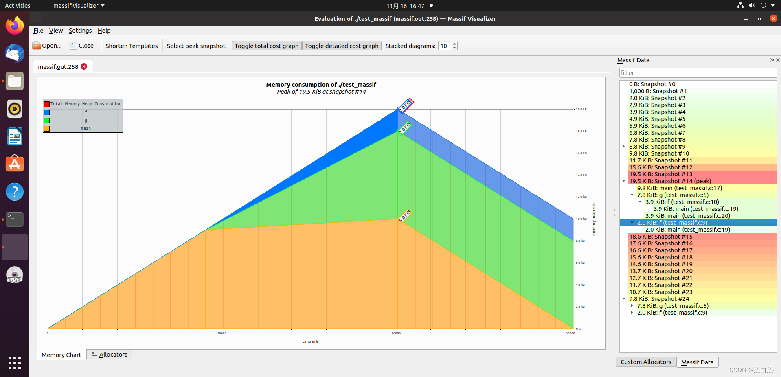Open the Help menu
Image resolution: width=781 pixels, height=377 pixels.
tap(104, 31)
